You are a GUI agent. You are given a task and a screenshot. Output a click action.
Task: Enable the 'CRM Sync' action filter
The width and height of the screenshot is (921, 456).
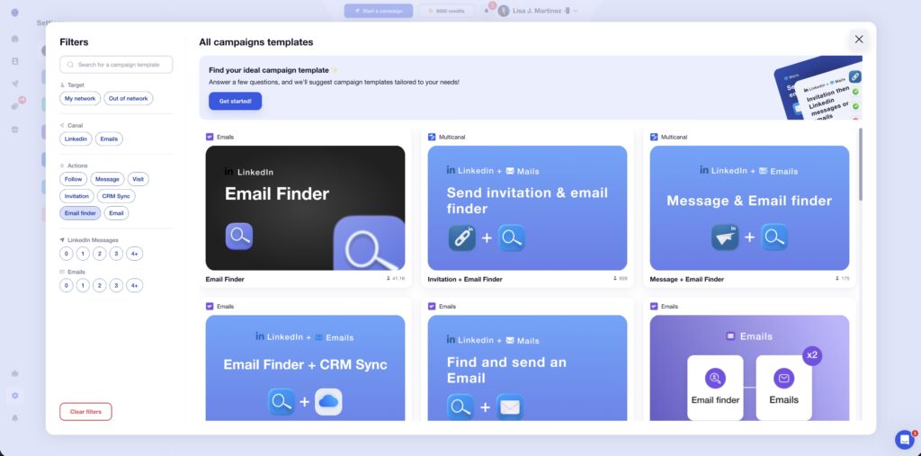[116, 196]
